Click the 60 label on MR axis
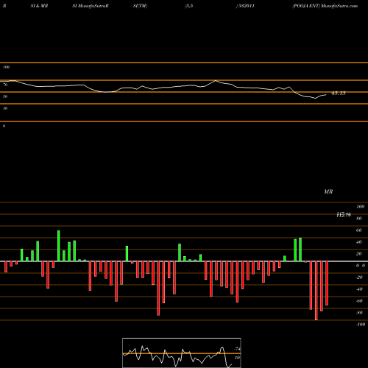This screenshot has height=368, width=368. click(358, 230)
